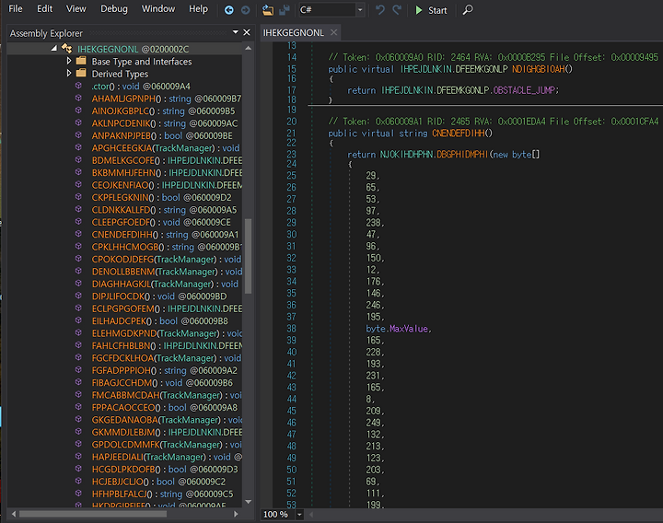This screenshot has height=523, width=663.
Task: Select the .ctor() constructor method
Action: pyautogui.click(x=141, y=87)
